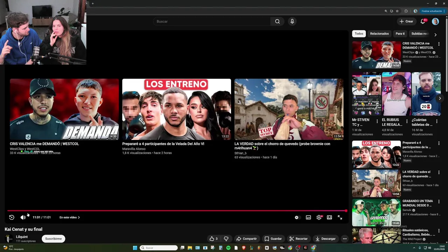
Task: Open the Crear create menu
Action: (x=406, y=21)
